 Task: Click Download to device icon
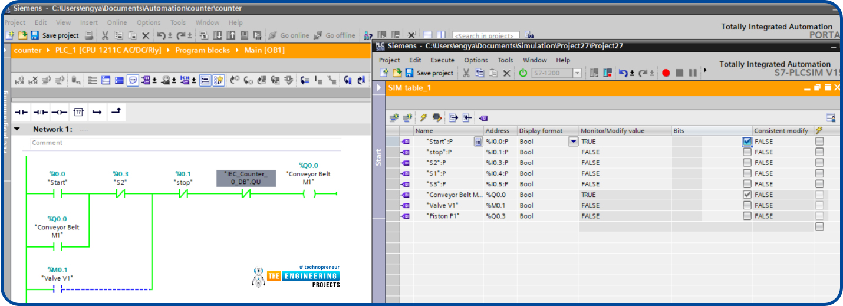(218, 35)
